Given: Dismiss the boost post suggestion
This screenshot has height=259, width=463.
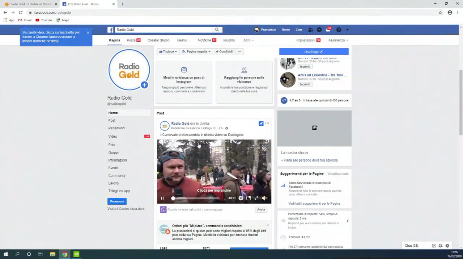Looking at the screenshot, I should click(267, 225).
